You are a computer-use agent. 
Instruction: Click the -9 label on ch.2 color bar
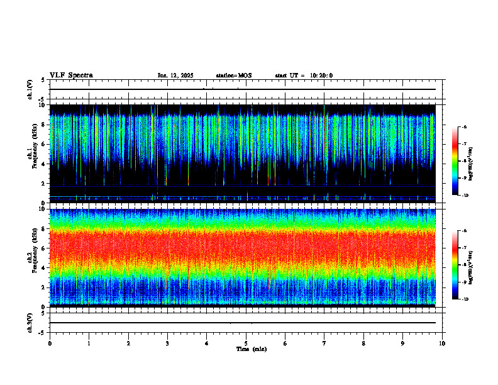464,282
